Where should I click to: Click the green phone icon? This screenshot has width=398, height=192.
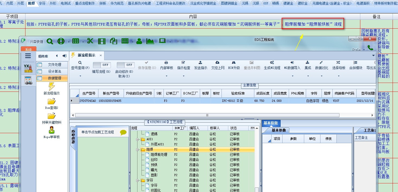[x=370, y=48]
